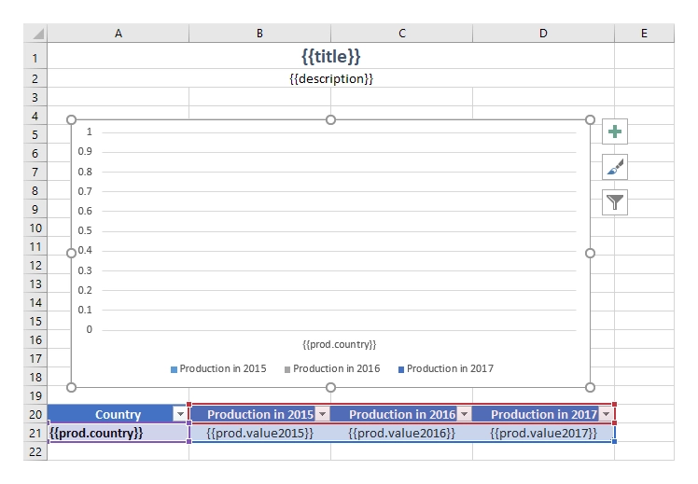Open the Chart Filters funnel button
The width and height of the screenshot is (698, 484).
(x=615, y=202)
